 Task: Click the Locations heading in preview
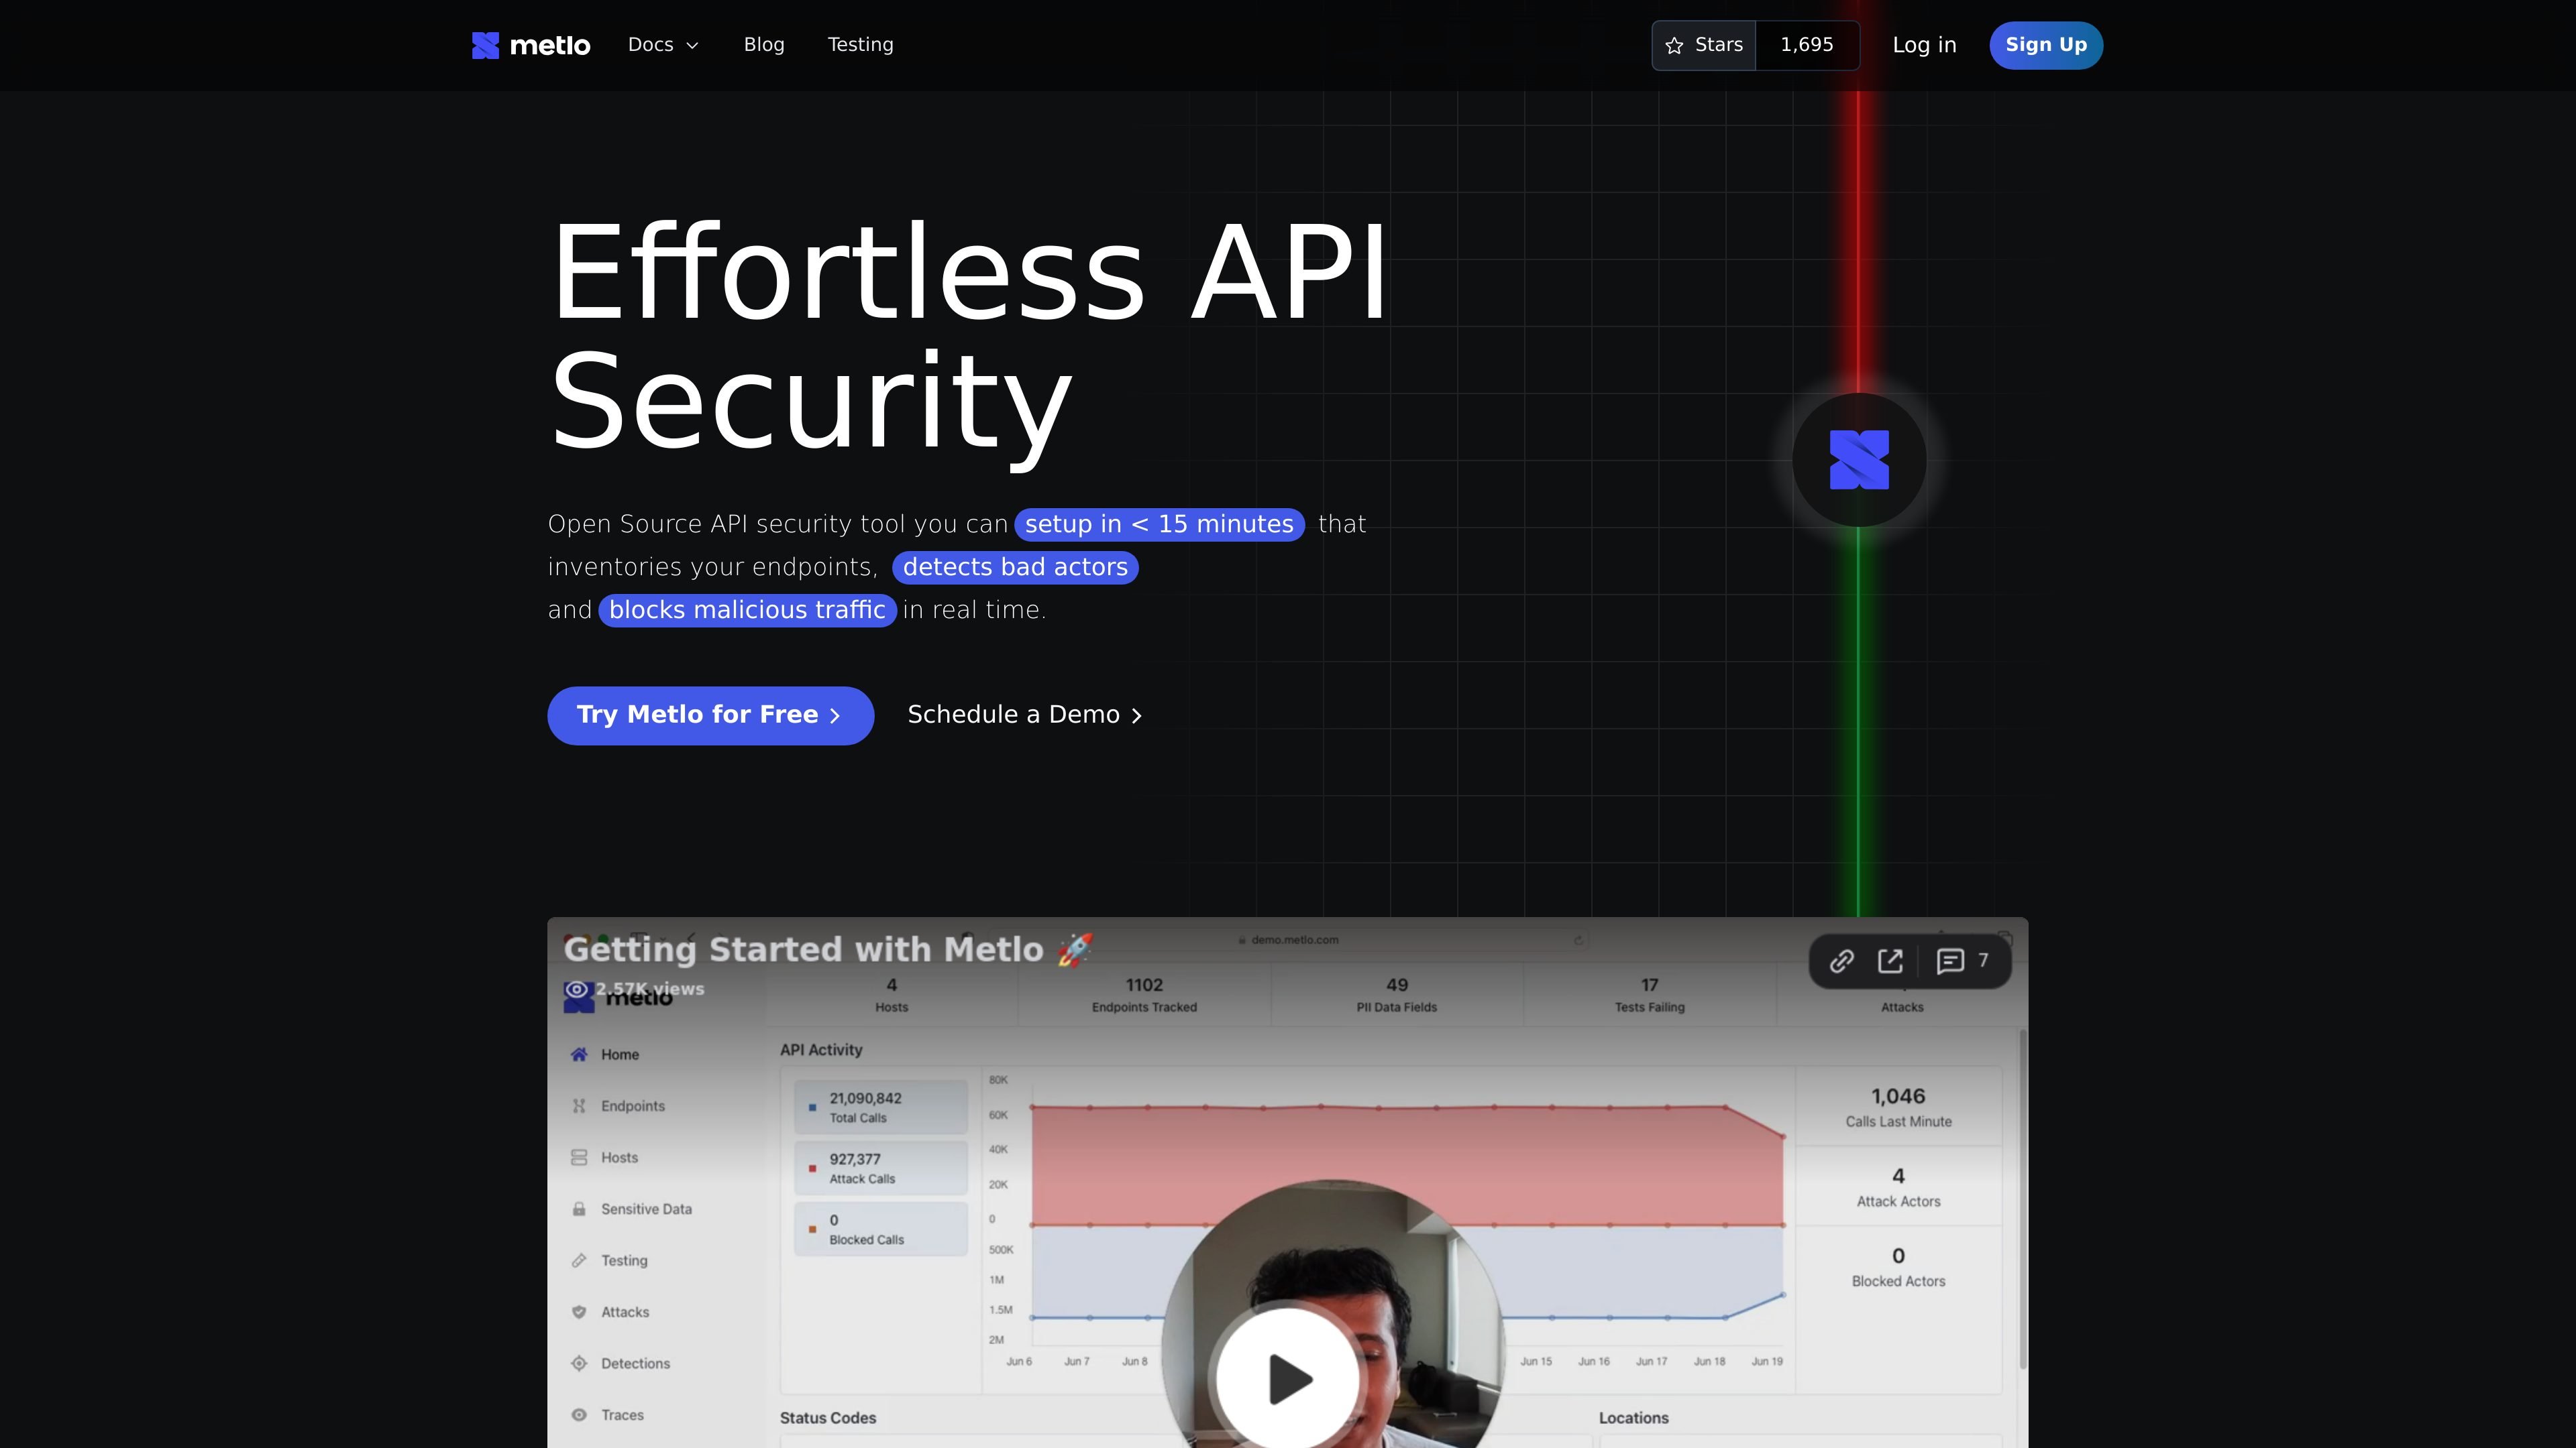(1634, 1418)
